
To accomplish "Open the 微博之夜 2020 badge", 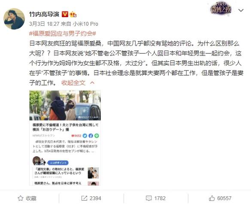I will pyautogui.click(x=221, y=8).
